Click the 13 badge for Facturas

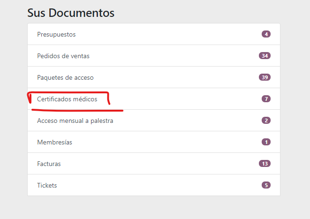click(265, 164)
